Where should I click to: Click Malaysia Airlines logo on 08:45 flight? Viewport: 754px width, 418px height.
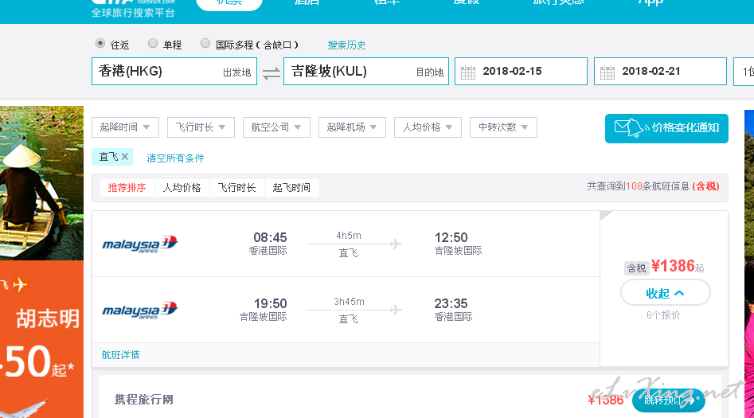[140, 244]
